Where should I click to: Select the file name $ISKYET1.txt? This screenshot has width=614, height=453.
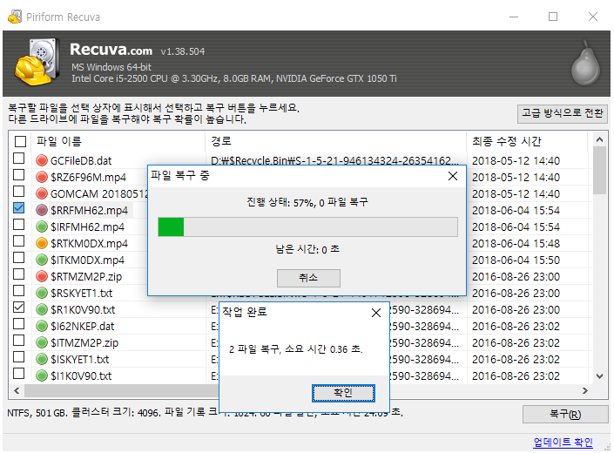pyautogui.click(x=80, y=360)
